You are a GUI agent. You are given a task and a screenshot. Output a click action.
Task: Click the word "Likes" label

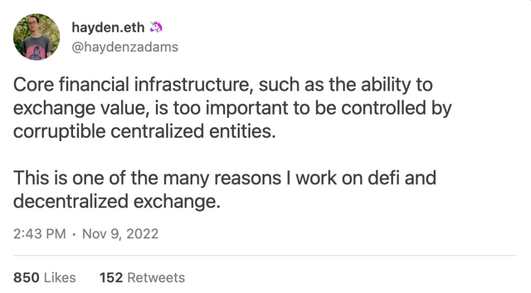click(60, 278)
